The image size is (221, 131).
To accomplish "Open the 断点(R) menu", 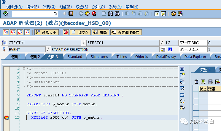I will click(66, 7).
